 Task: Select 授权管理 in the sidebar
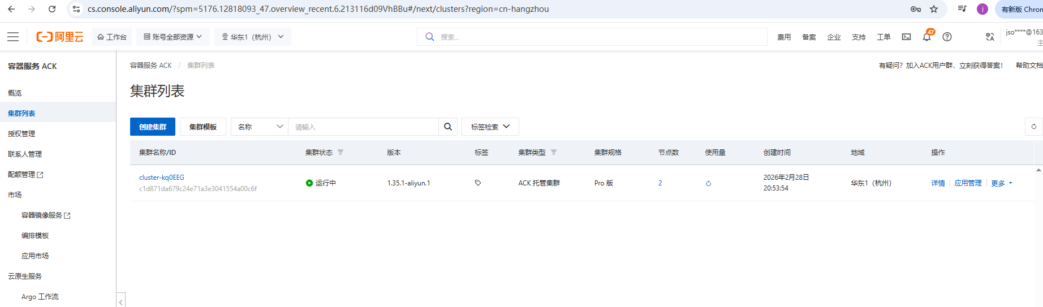(x=21, y=134)
